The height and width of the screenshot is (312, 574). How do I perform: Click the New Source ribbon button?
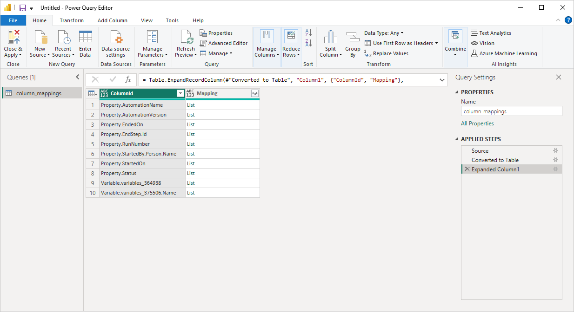click(x=40, y=44)
